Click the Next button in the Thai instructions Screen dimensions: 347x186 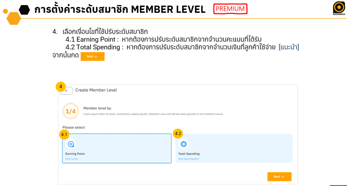point(93,56)
